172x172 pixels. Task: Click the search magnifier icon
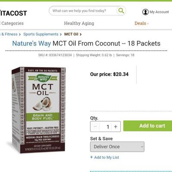tap(121, 11)
